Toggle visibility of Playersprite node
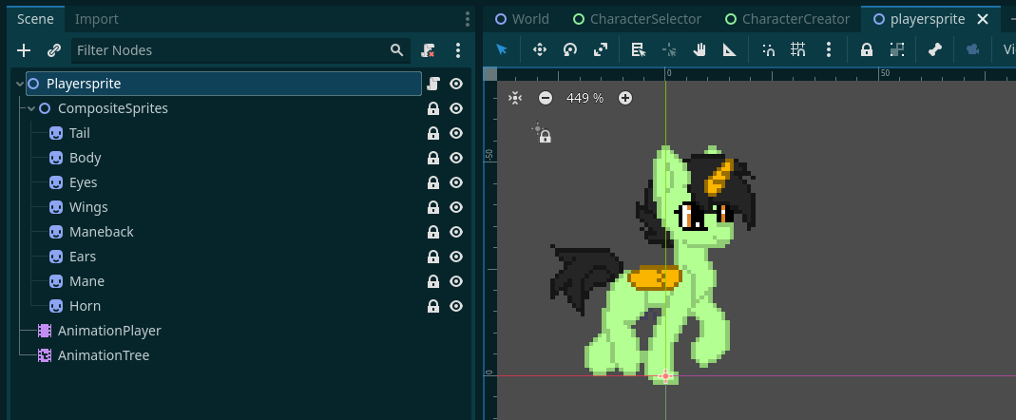 coord(456,84)
